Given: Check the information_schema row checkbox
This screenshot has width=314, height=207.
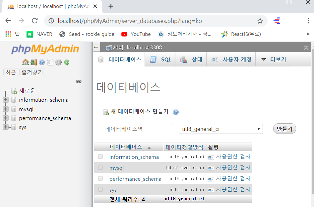Looking at the screenshot, I should coord(100,156).
